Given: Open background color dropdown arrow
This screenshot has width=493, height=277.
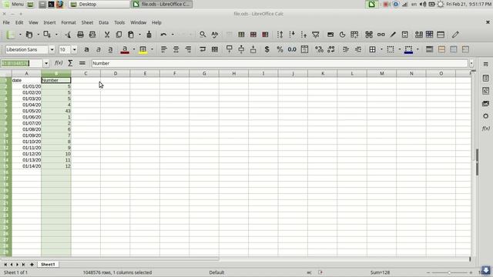Looking at the screenshot, I should point(153,49).
